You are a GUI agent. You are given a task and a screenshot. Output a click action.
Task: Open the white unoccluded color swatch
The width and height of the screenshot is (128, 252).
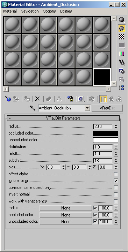coord(106,140)
